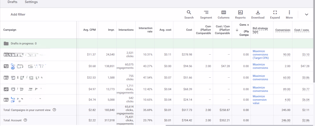Expand table to full screen
The width and height of the screenshot is (315, 126).
[275, 13]
